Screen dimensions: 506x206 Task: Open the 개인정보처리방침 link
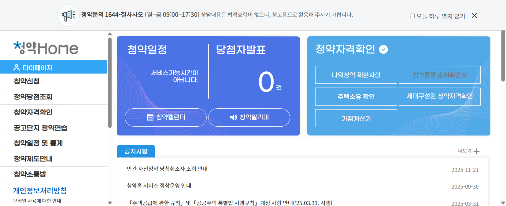tap(40, 191)
